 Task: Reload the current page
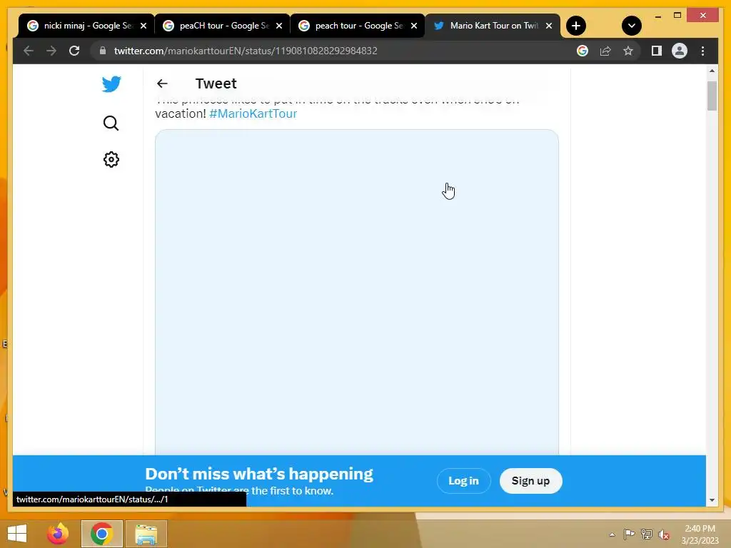pos(74,51)
